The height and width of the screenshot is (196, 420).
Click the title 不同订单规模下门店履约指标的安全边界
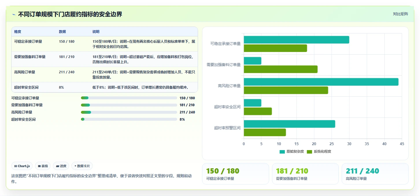click(70, 14)
